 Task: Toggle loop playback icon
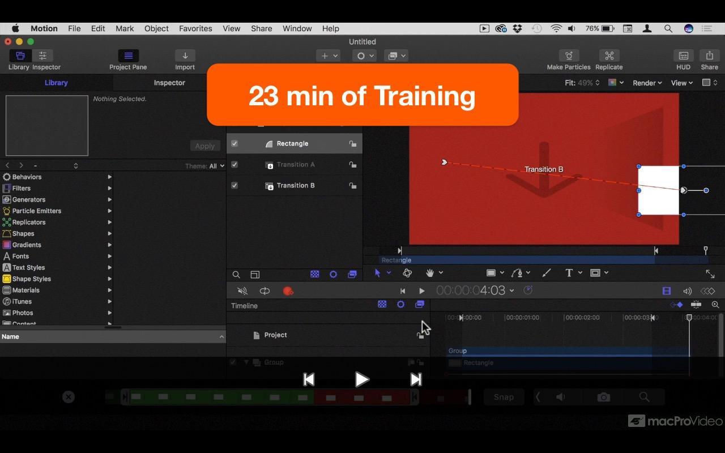pos(265,291)
